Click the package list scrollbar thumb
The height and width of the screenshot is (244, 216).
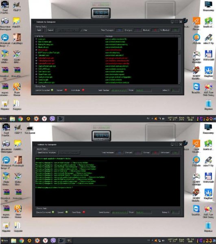179,52
